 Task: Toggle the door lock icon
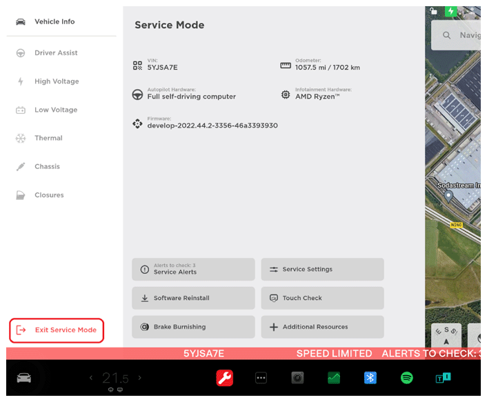click(x=433, y=12)
